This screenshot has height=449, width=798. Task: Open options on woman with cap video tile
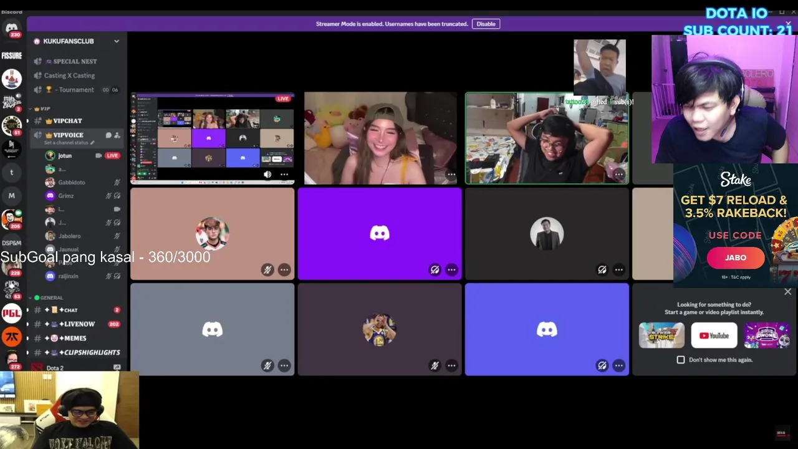pyautogui.click(x=451, y=175)
